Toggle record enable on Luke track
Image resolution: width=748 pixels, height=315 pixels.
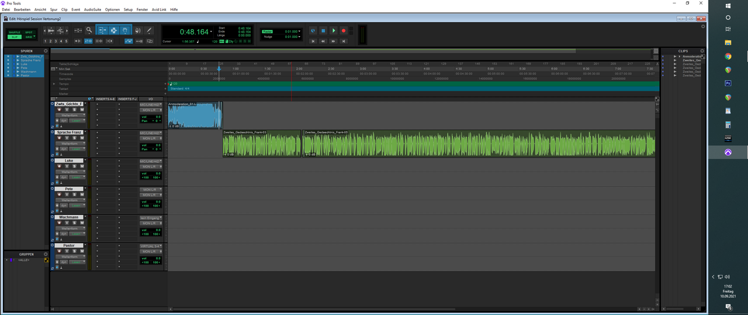pyautogui.click(x=60, y=166)
